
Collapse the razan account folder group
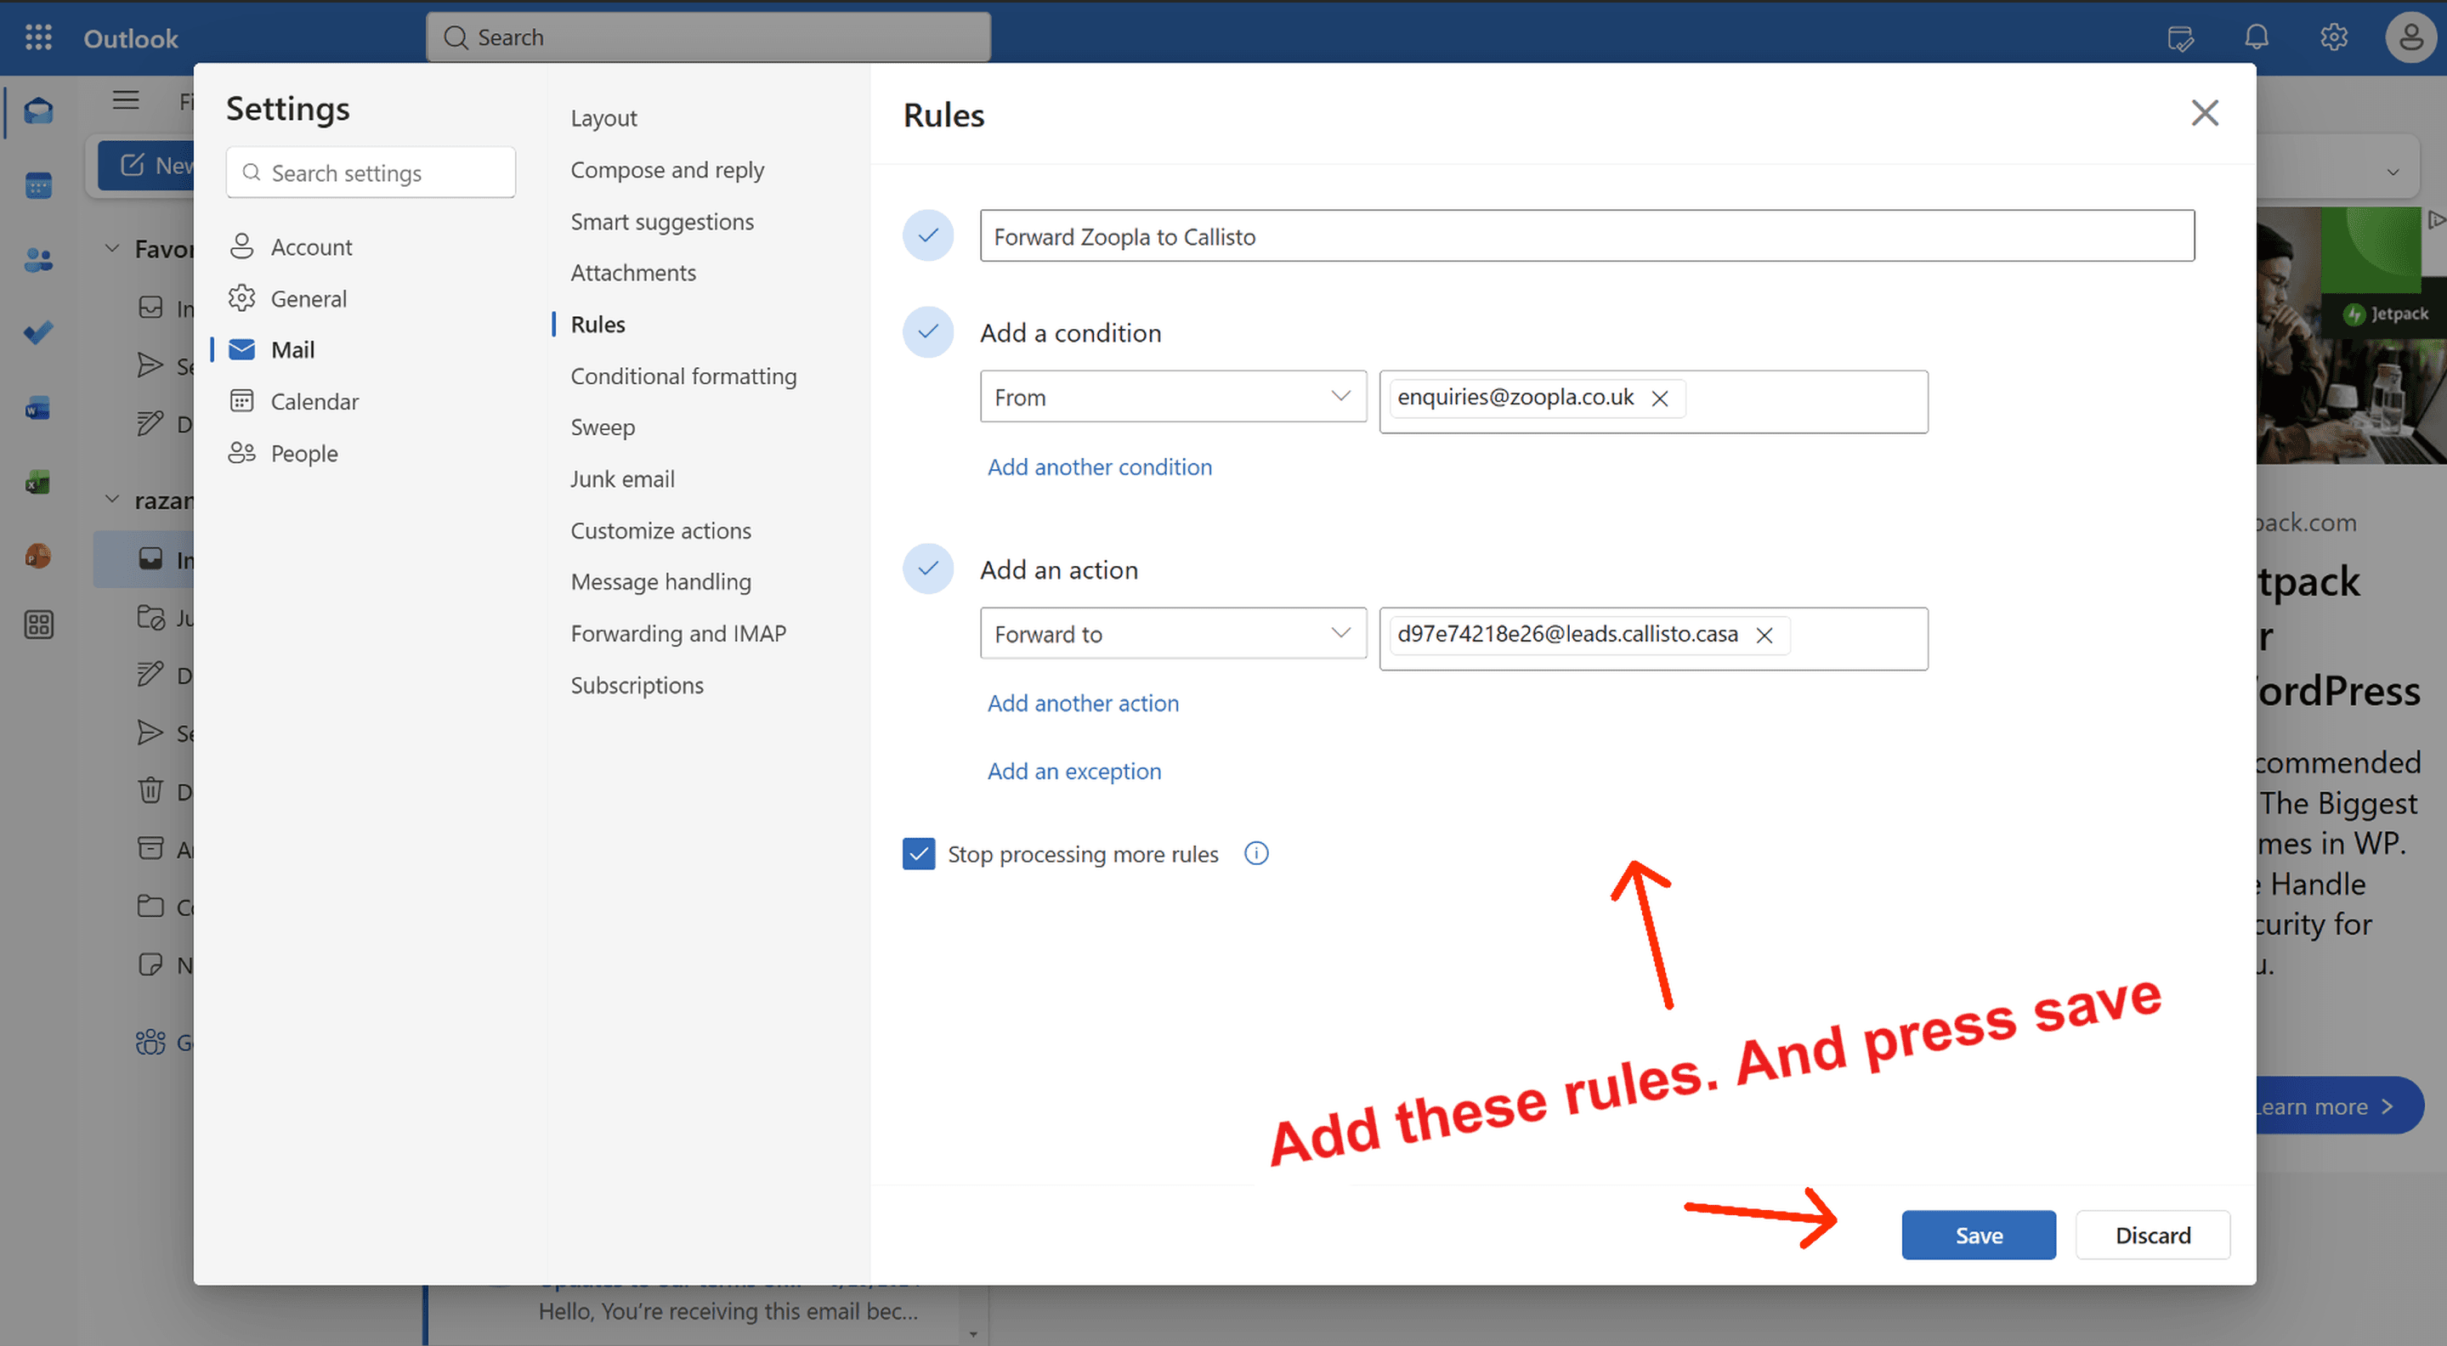point(112,500)
